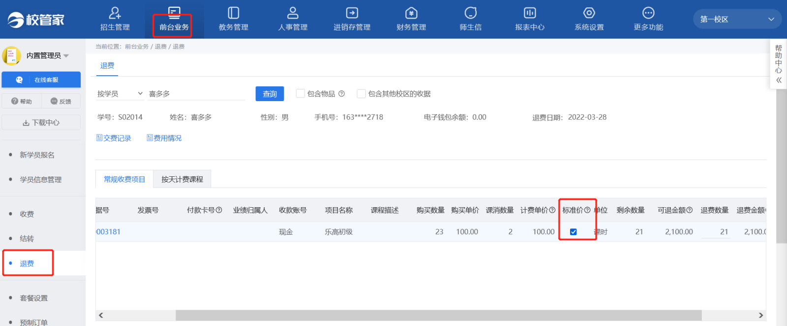Open the 交费记录 link

click(x=114, y=138)
